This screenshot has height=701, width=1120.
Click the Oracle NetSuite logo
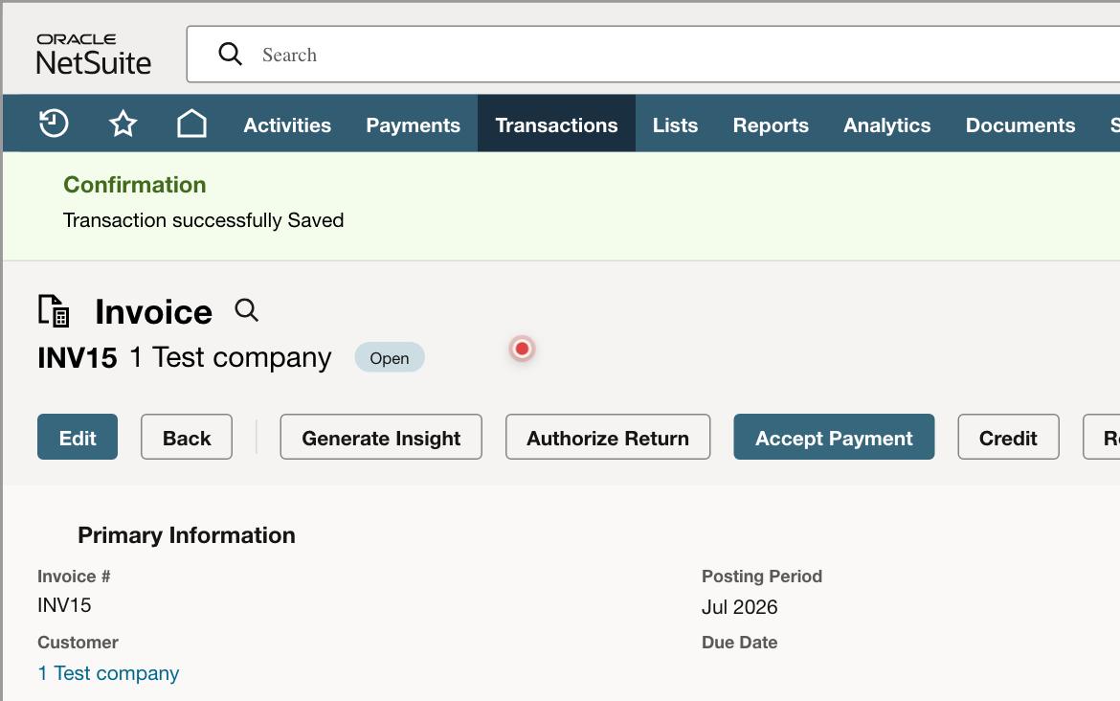(94, 55)
